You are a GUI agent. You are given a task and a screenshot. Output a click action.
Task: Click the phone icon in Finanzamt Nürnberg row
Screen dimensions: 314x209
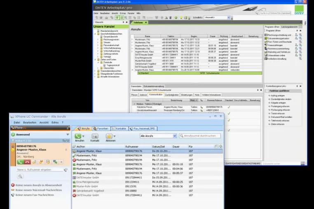tap(202, 110)
